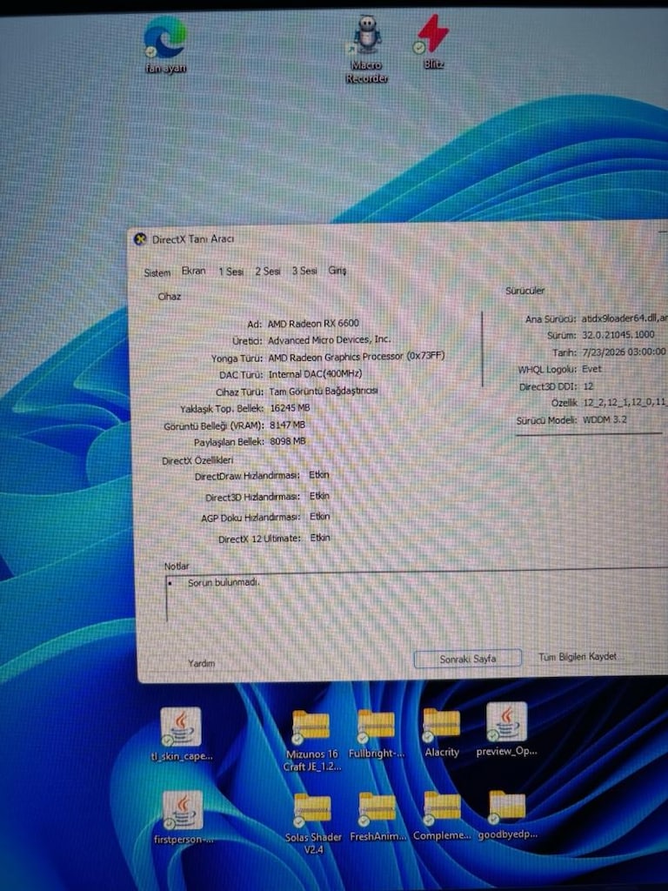Open the Blitz desktop icon
The height and width of the screenshot is (891, 668).
point(433,42)
